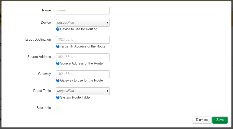Viewport: 233px width, 129px height.
Task: Click help icon beside Target IP Address hint
Action: click(58, 46)
